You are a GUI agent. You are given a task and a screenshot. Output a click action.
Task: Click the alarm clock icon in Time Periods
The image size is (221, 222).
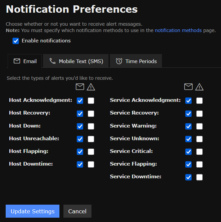[119, 61]
